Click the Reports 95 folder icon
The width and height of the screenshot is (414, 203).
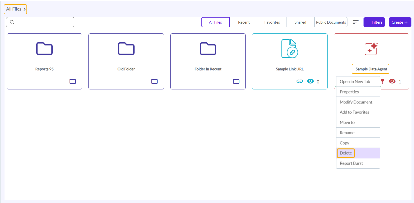pyautogui.click(x=44, y=48)
